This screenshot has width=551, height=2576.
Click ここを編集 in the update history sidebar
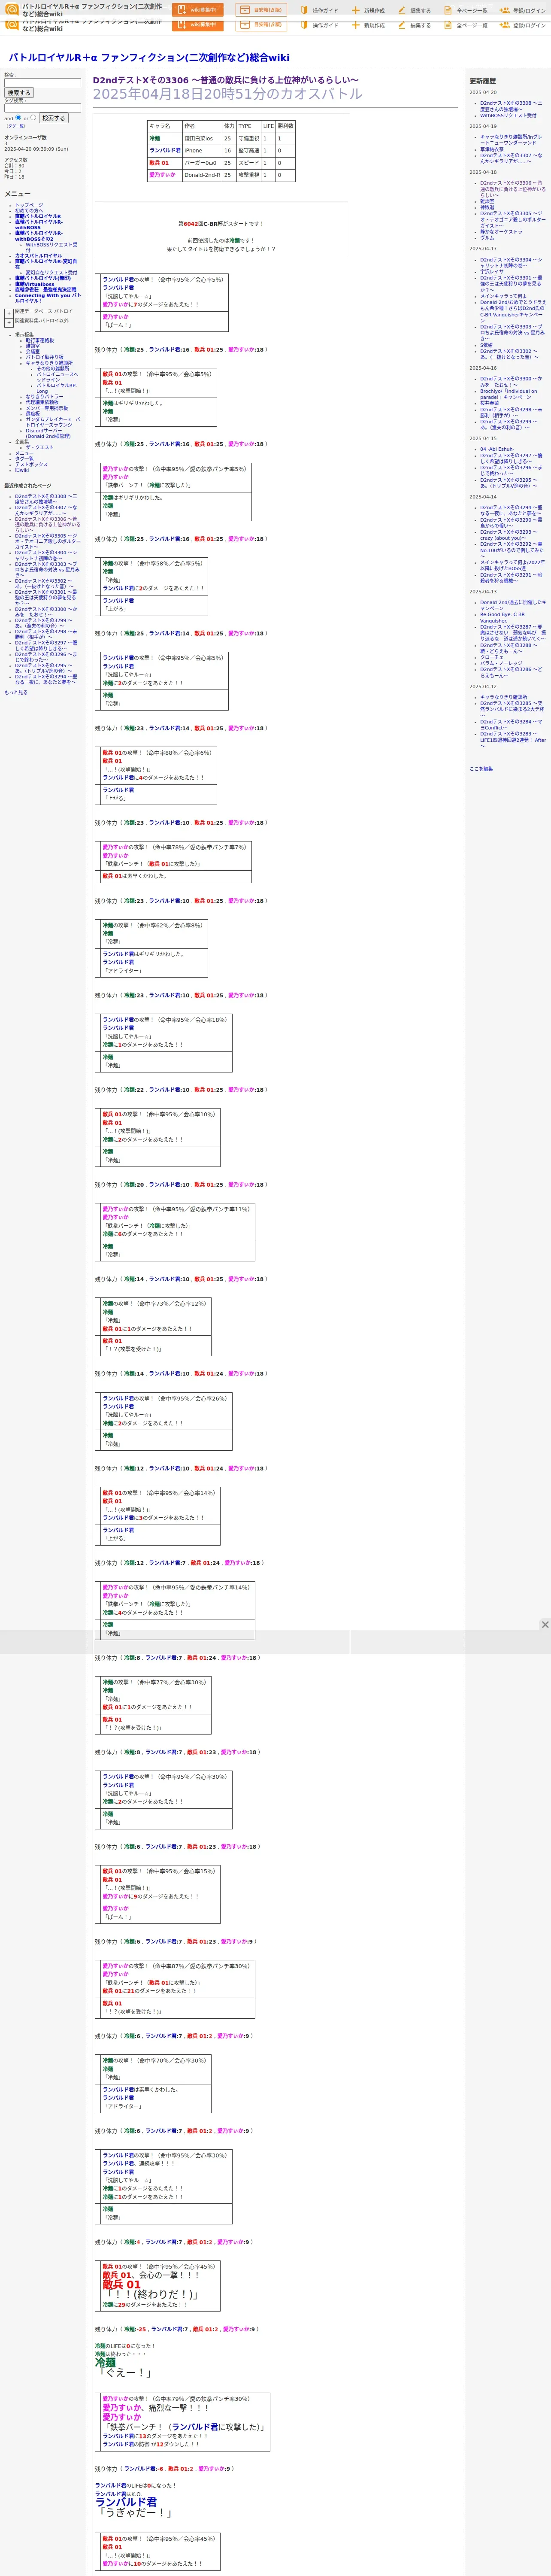coord(481,769)
